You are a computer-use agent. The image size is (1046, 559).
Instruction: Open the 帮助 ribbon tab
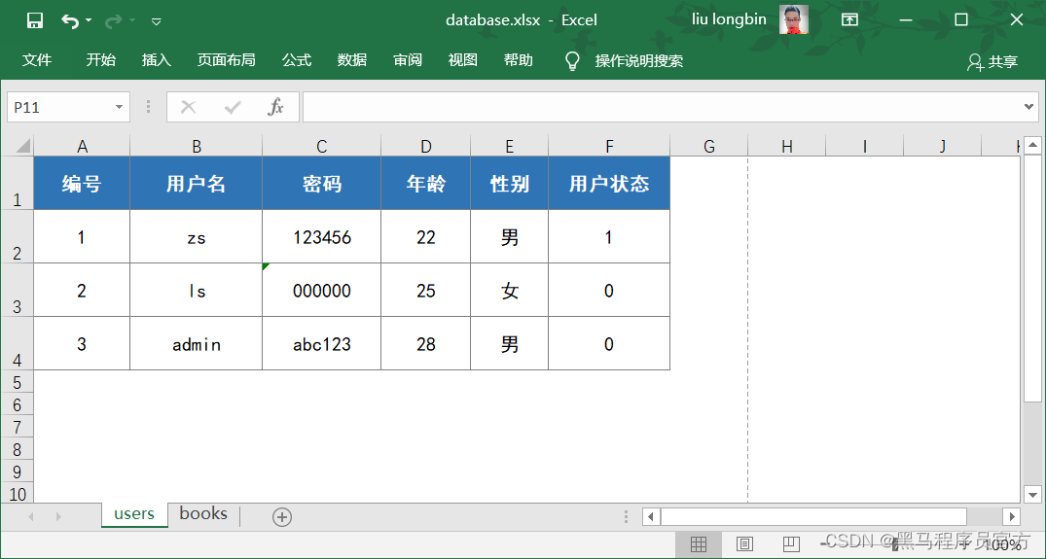click(519, 60)
